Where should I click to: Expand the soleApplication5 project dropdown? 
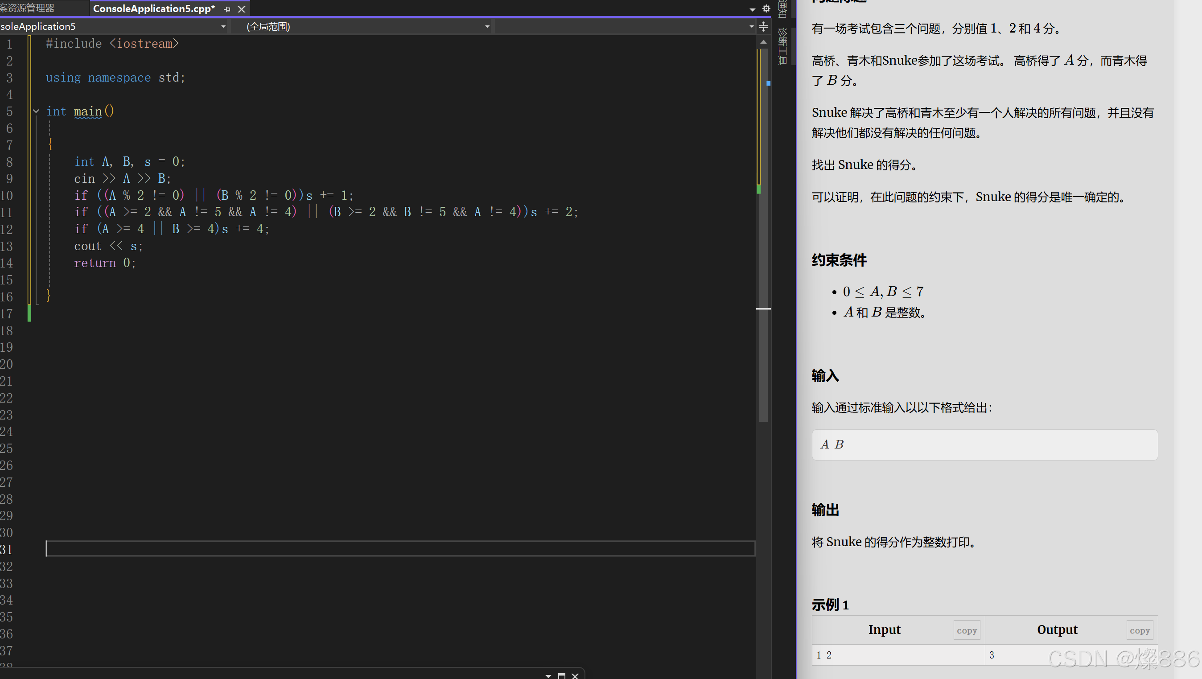(x=223, y=27)
